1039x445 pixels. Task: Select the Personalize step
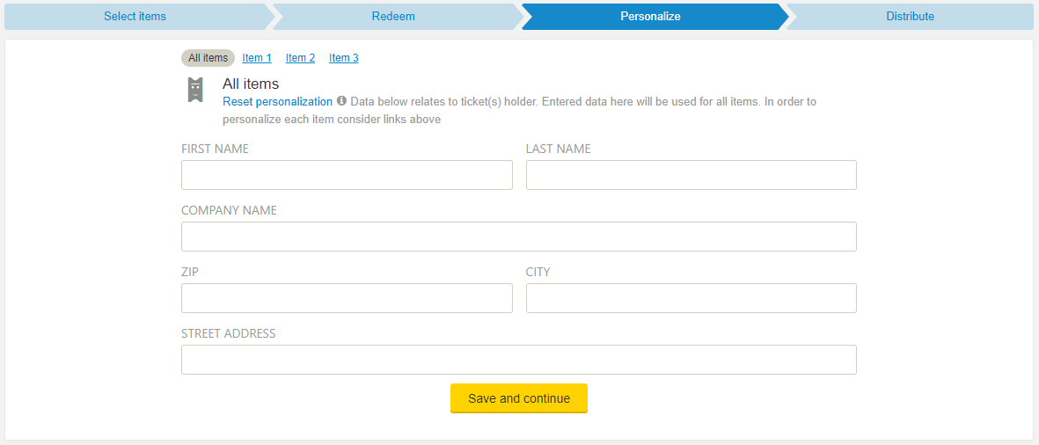[651, 17]
